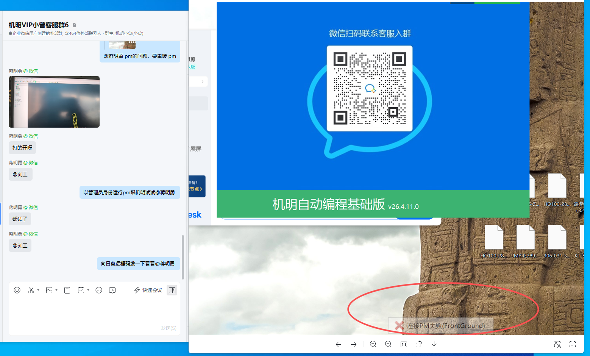Click the reply 向日葵远程码发一下看看
This screenshot has width=590, height=356.
[138, 264]
